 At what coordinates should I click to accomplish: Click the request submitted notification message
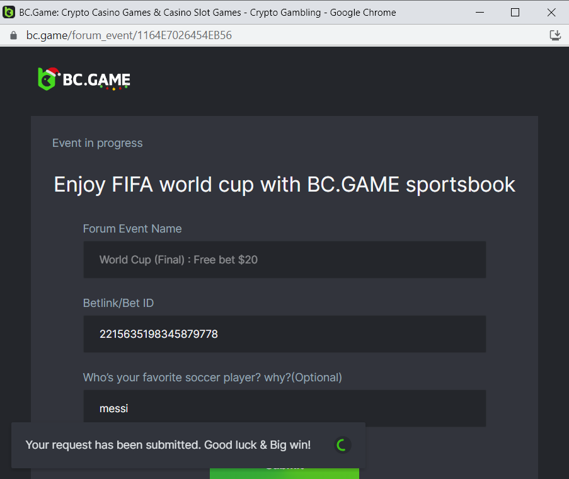[x=168, y=445]
